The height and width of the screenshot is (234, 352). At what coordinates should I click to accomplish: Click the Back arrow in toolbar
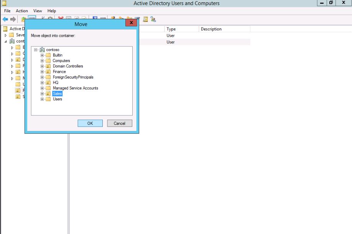pos(5,19)
